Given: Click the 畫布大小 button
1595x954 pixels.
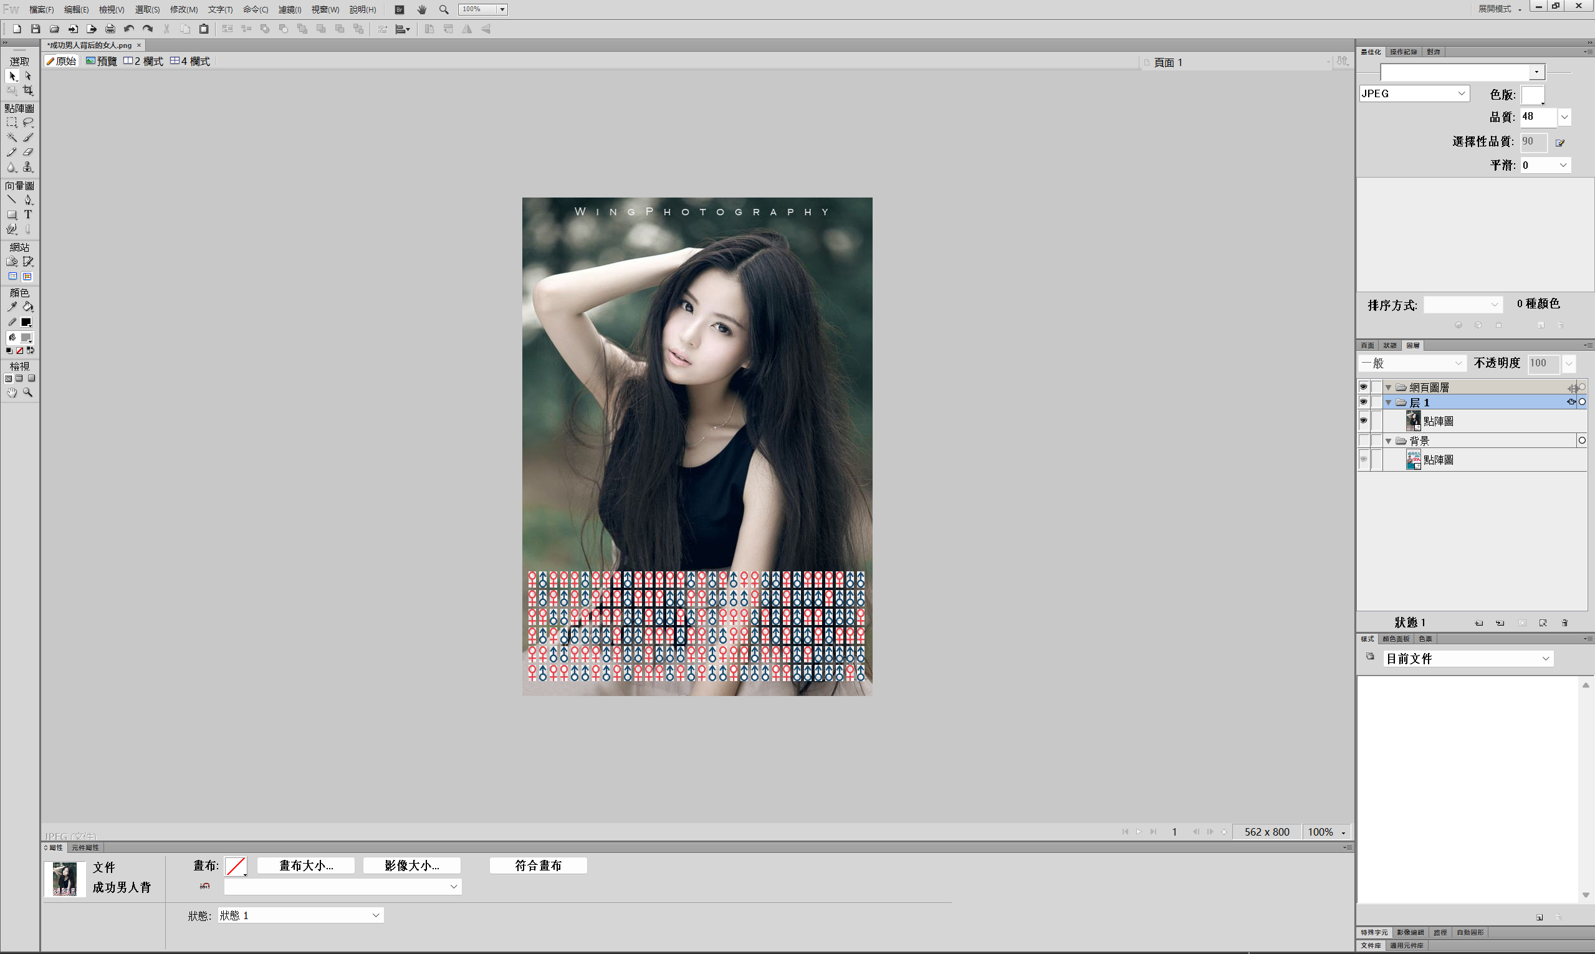Looking at the screenshot, I should point(306,866).
